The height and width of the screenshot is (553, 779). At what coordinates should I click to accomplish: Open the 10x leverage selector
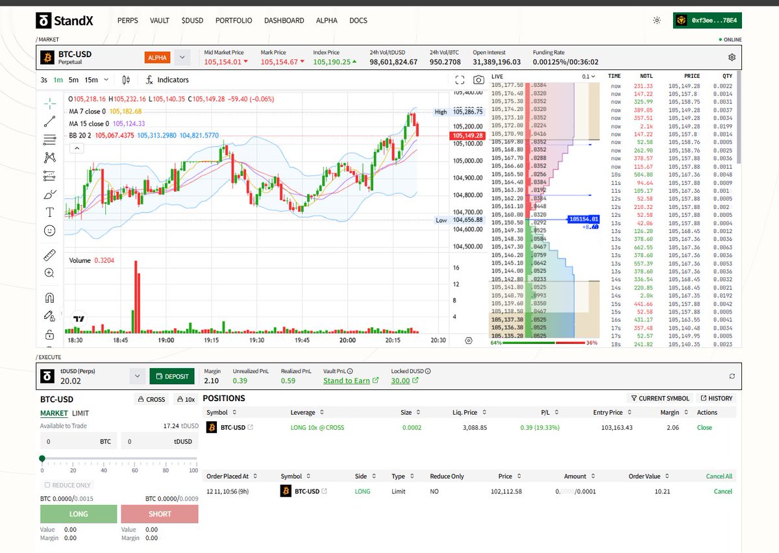point(186,399)
